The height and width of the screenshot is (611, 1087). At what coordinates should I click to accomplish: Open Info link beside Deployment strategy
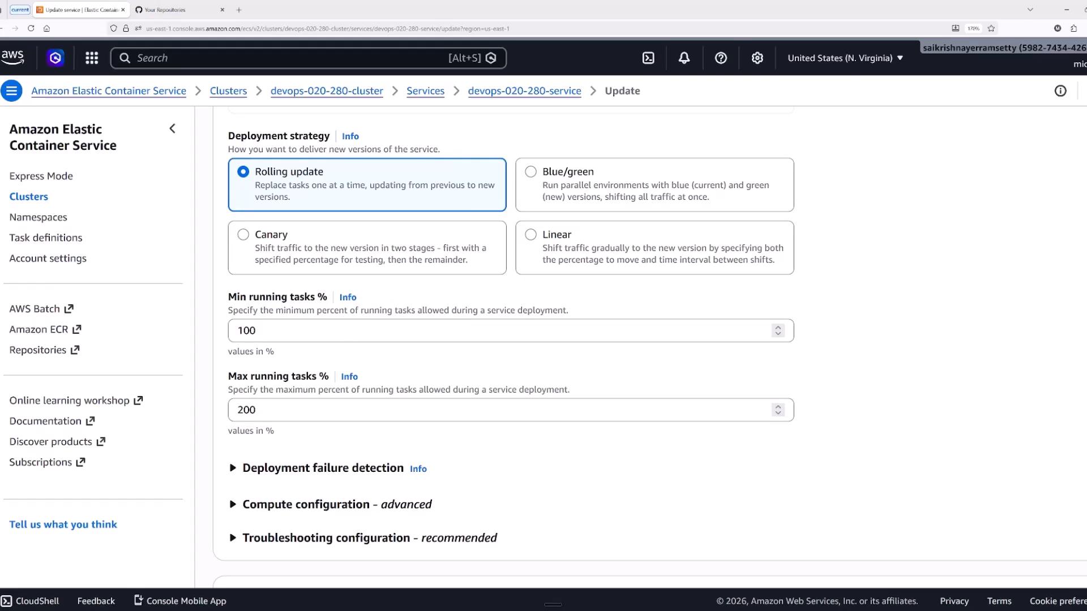350,136
